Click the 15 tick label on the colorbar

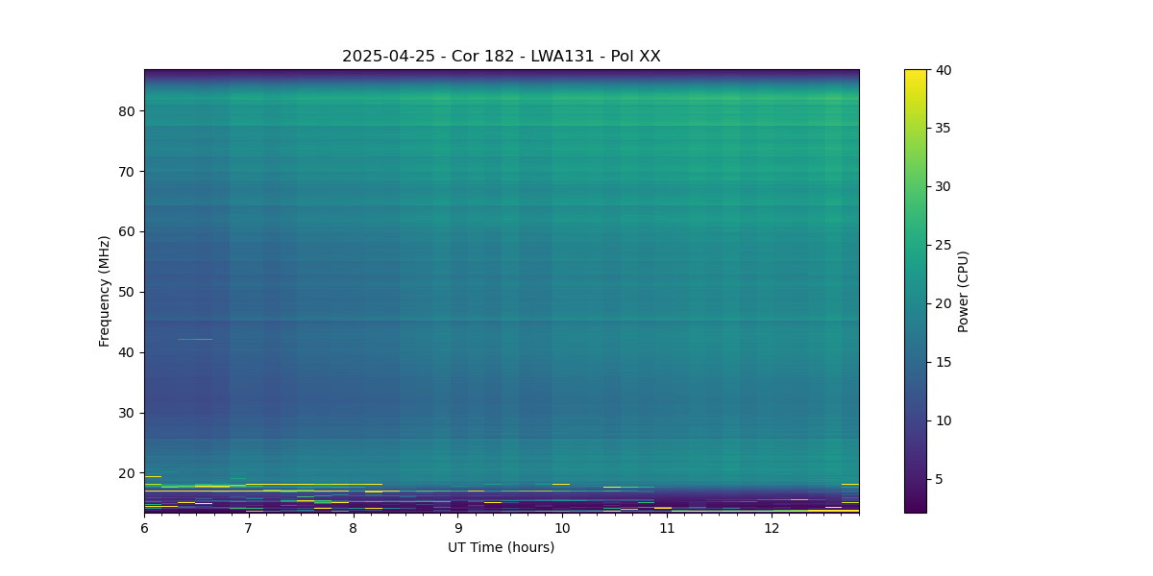pyautogui.click(x=943, y=362)
